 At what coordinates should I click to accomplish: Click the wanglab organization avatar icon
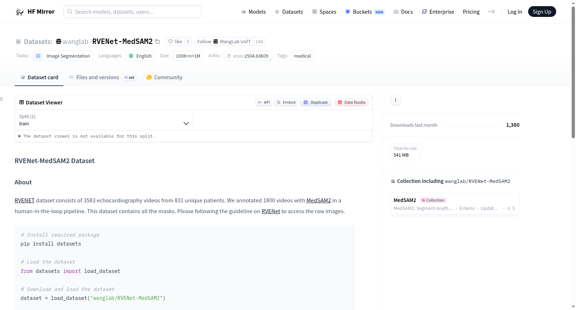[x=59, y=41]
